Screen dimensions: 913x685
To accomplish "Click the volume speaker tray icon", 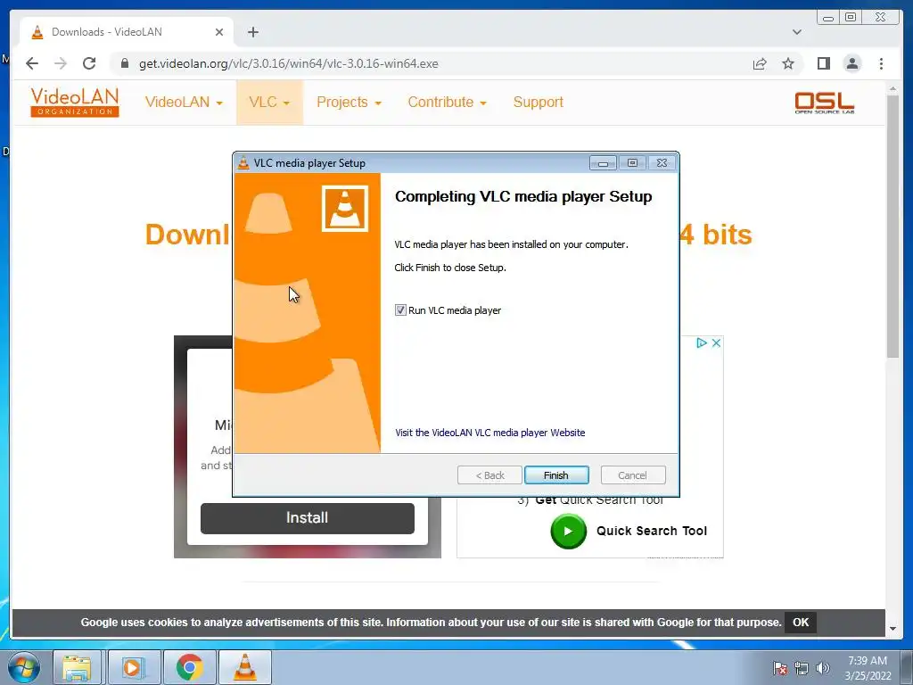I will (x=822, y=668).
